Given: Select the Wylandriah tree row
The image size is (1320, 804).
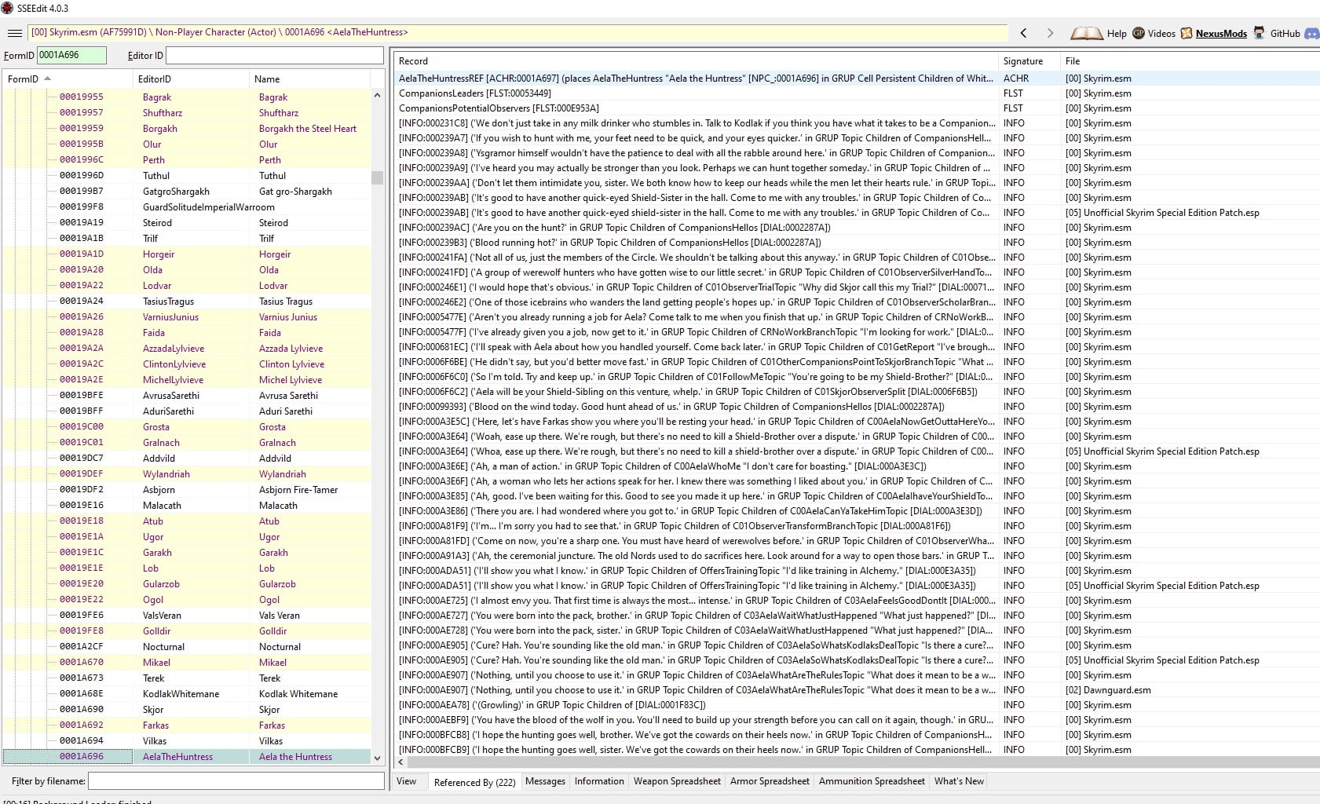Looking at the screenshot, I should click(x=187, y=473).
